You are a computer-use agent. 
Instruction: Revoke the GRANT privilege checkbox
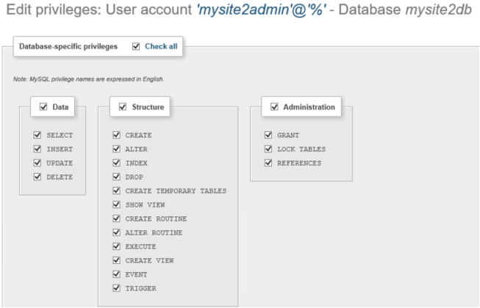coord(269,136)
